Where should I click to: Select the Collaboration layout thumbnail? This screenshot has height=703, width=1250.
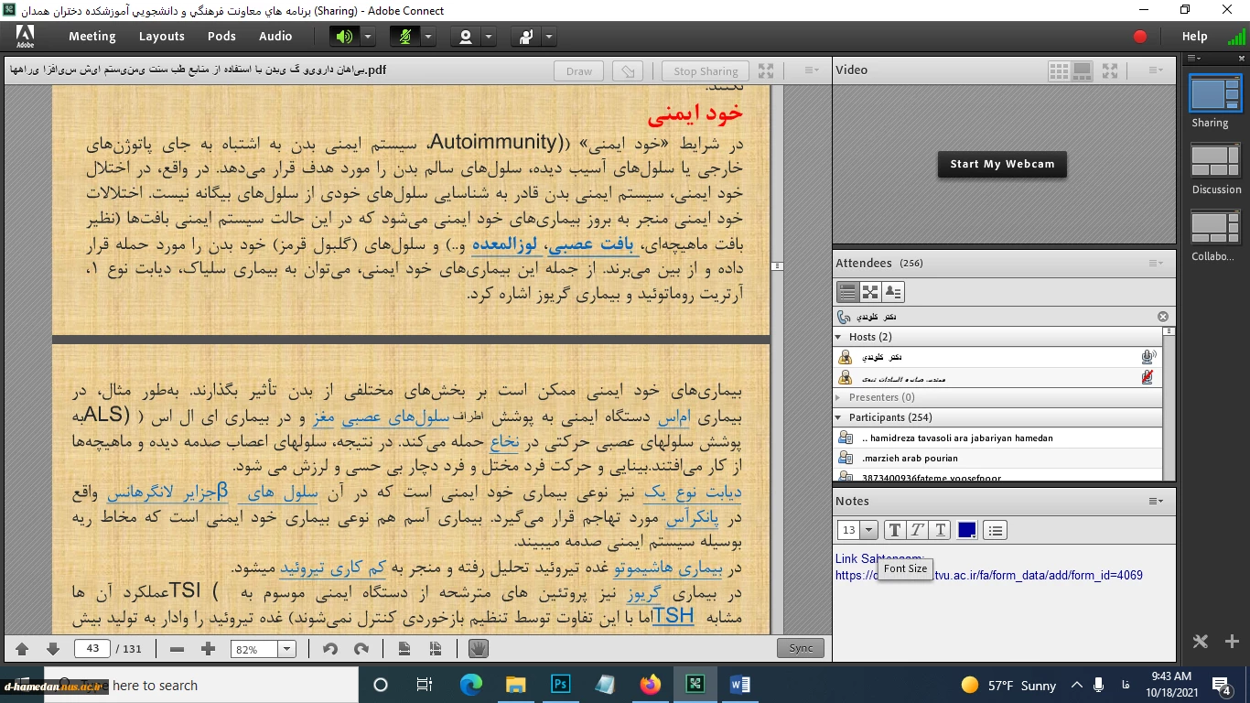(x=1215, y=228)
